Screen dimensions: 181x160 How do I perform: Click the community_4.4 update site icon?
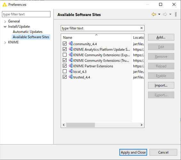point(70,44)
